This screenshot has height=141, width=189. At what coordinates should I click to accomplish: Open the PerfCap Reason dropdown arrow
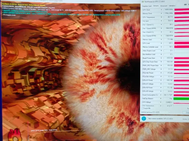161,99
